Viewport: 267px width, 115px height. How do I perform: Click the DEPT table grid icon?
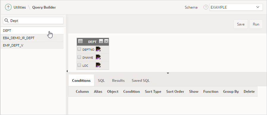(x=80, y=41)
